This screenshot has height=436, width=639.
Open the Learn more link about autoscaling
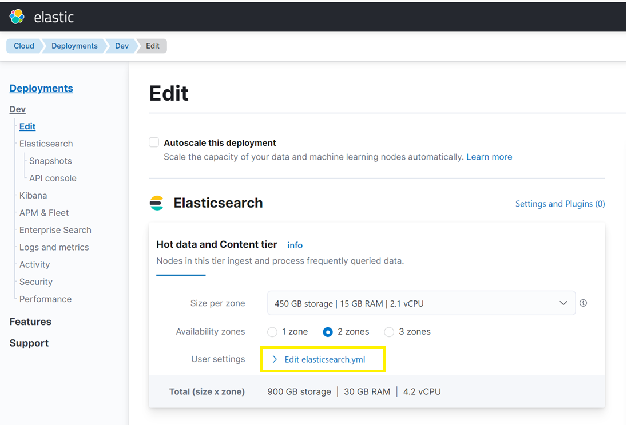click(x=489, y=156)
